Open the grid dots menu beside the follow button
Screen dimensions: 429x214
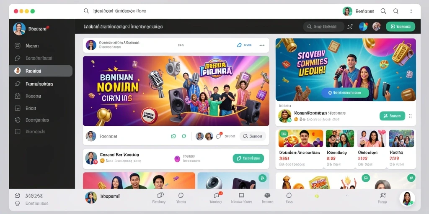click(410, 116)
